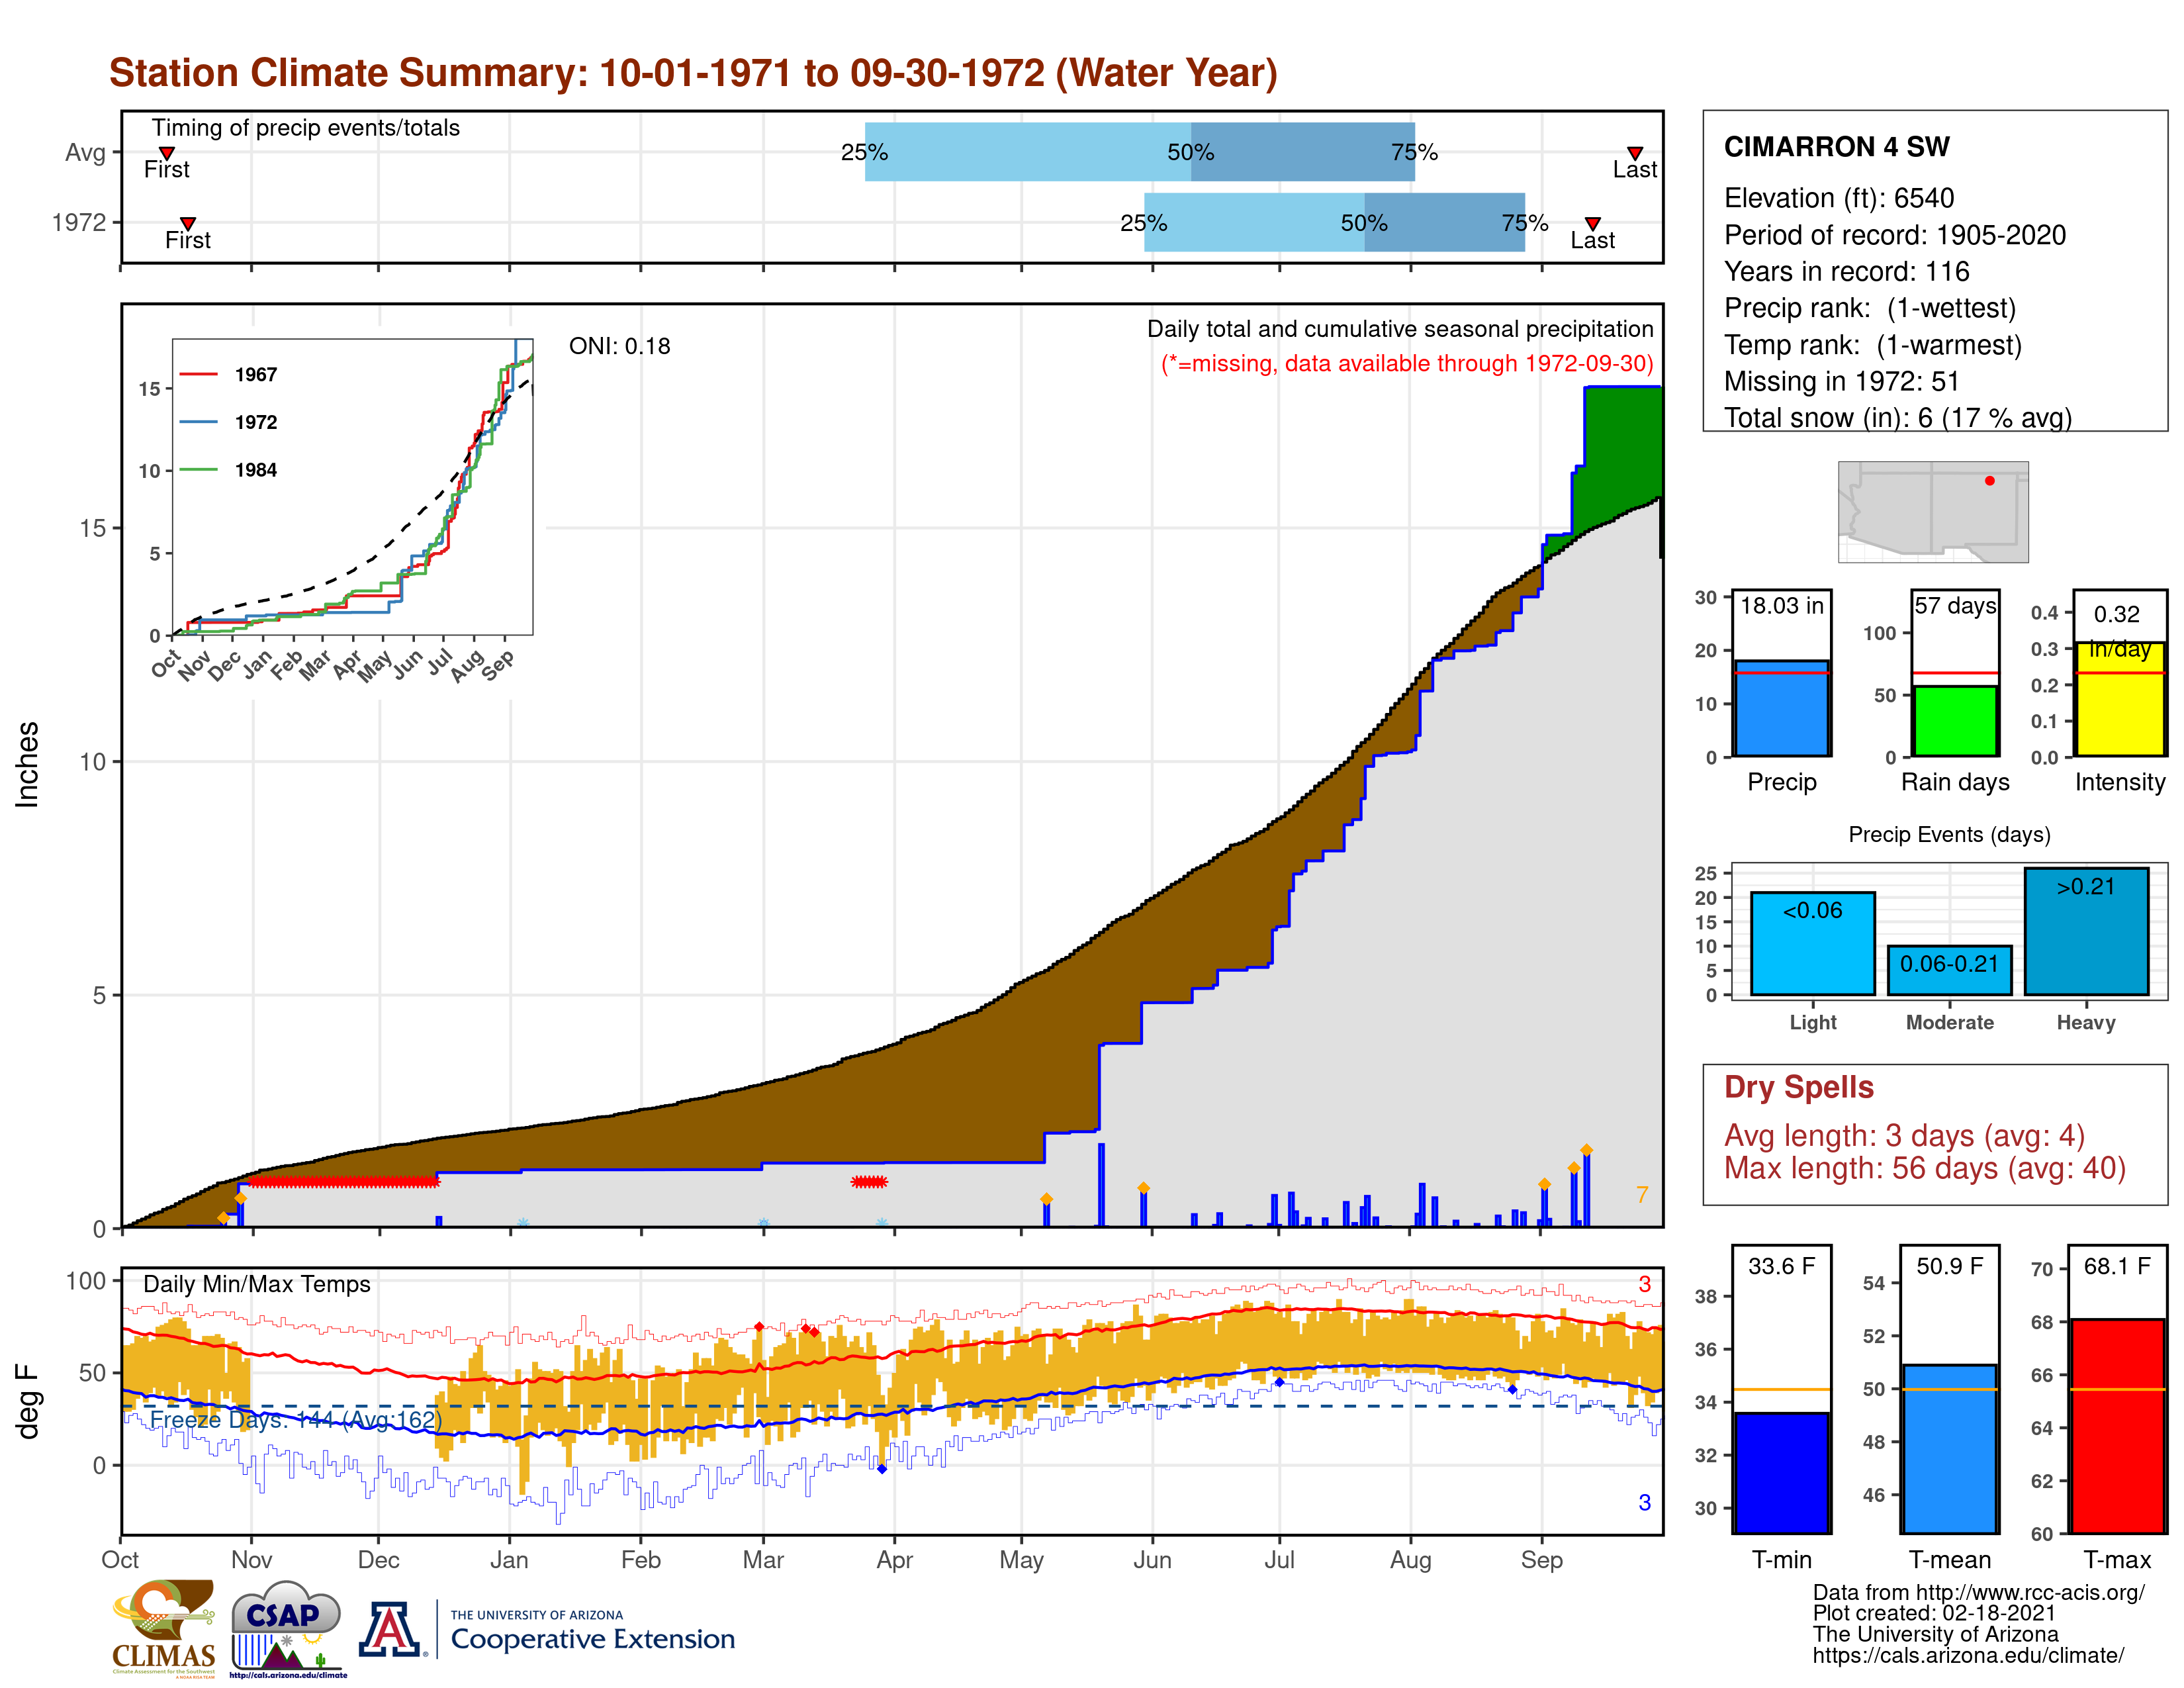Click the 1984 green legend line
This screenshot has height=1688, width=2184.
pos(198,469)
